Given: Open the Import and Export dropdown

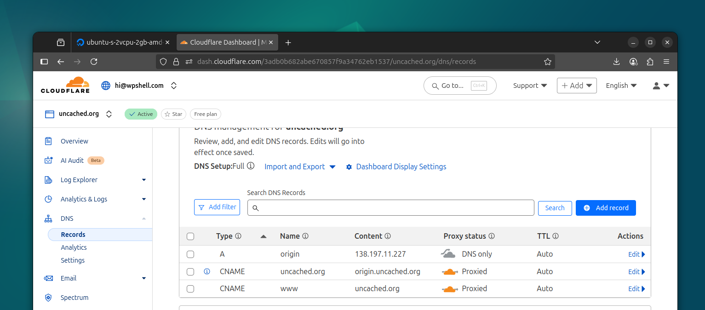Looking at the screenshot, I should click(x=300, y=166).
